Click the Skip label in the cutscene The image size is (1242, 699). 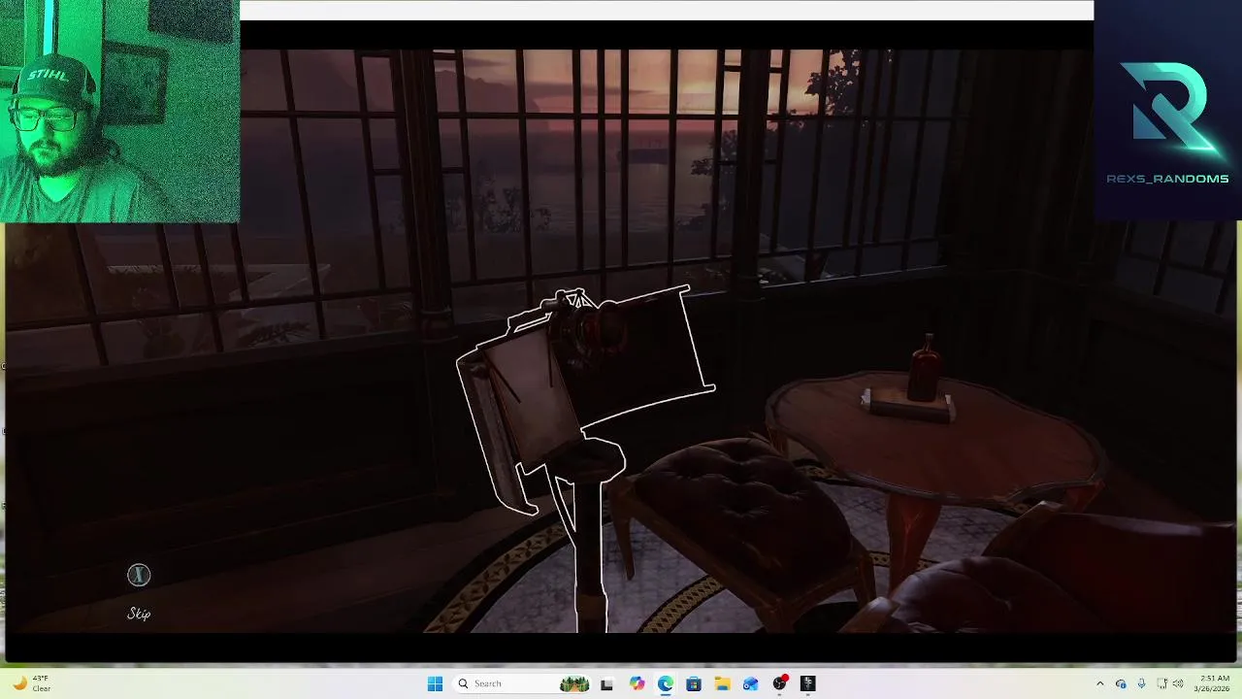(x=139, y=614)
